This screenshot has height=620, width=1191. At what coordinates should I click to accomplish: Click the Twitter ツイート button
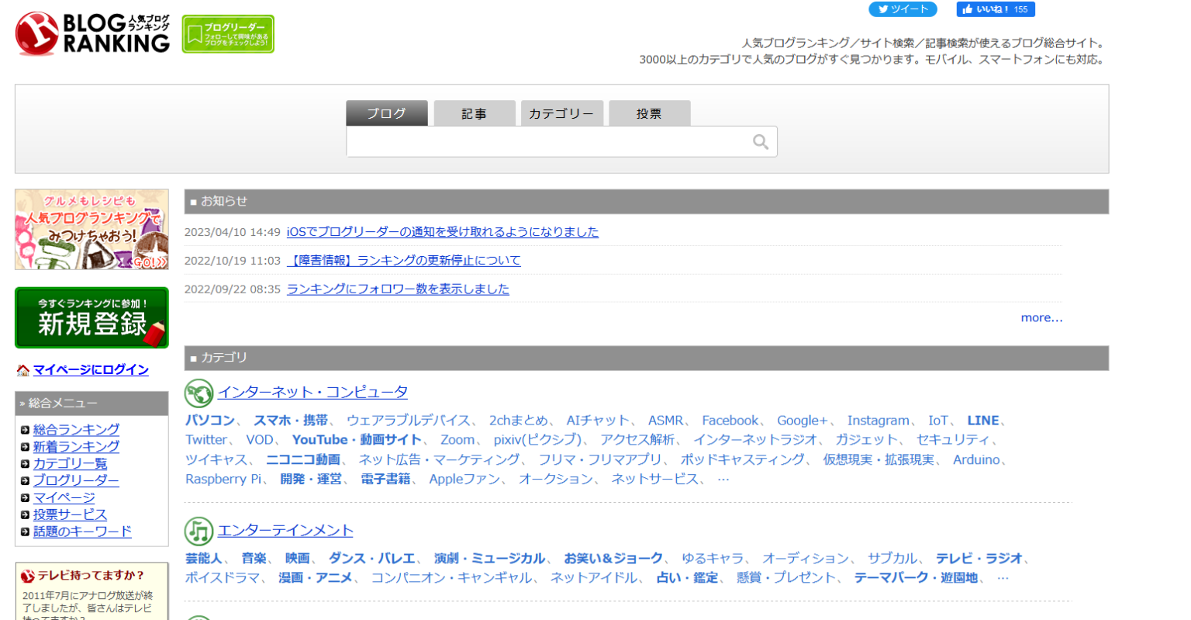[x=903, y=9]
